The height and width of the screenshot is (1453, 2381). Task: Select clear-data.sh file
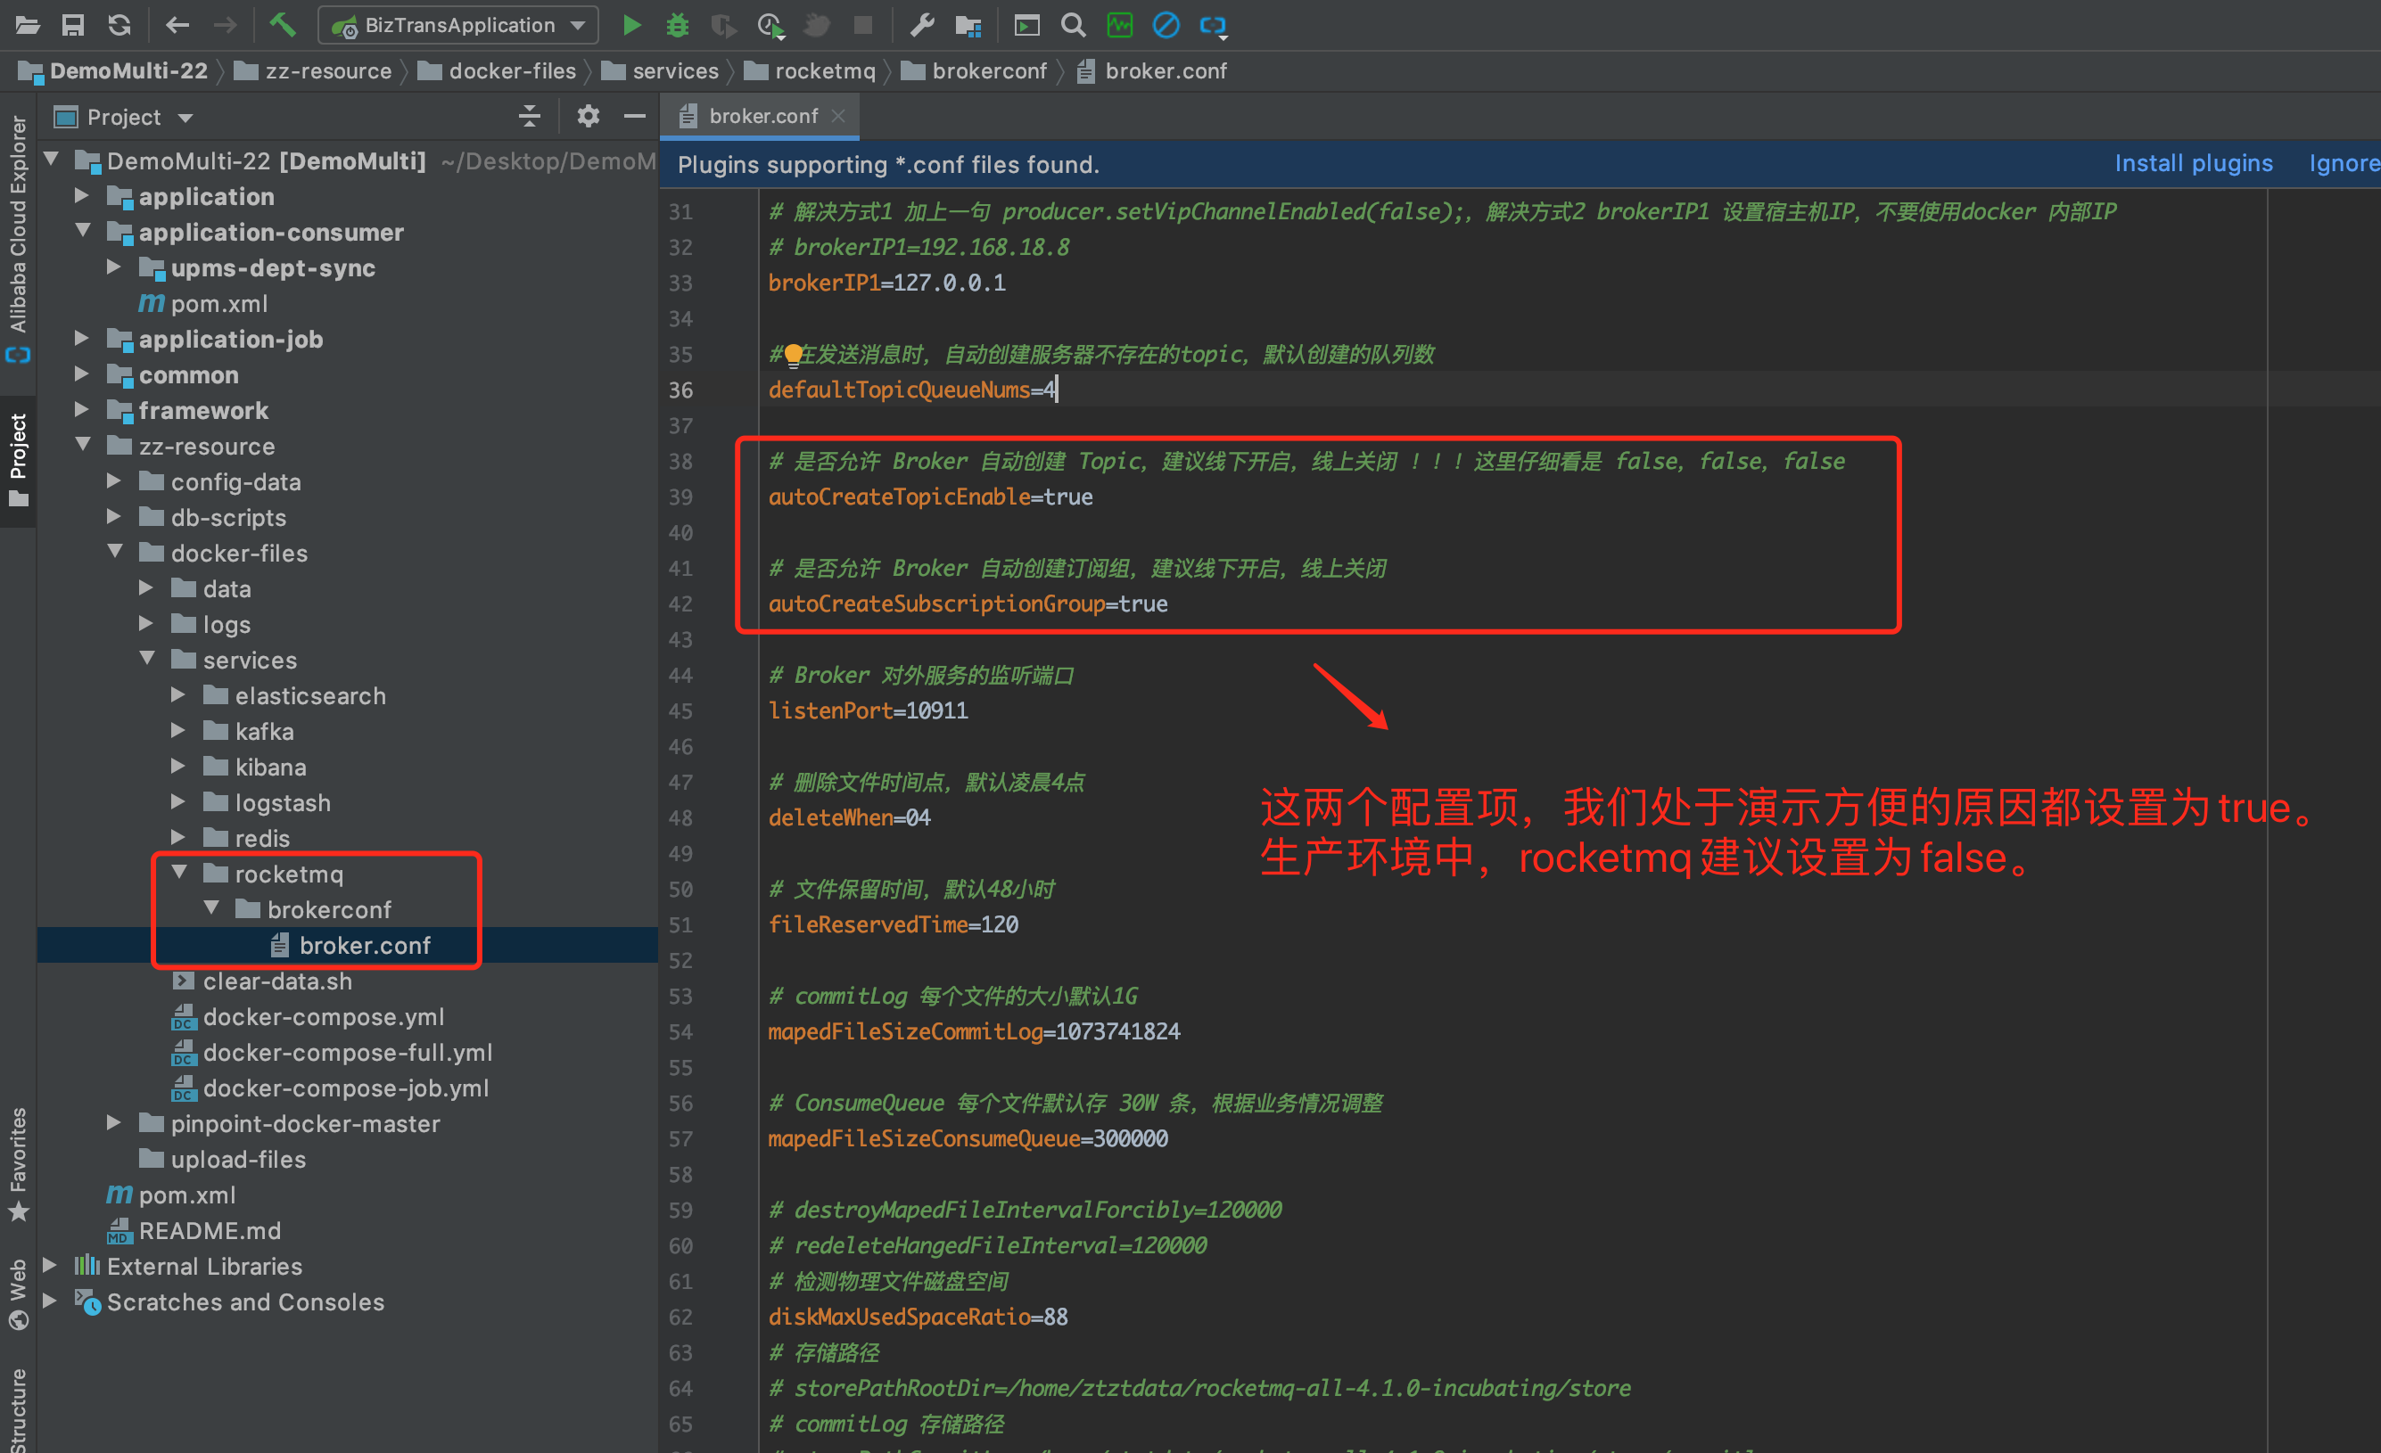point(276,981)
